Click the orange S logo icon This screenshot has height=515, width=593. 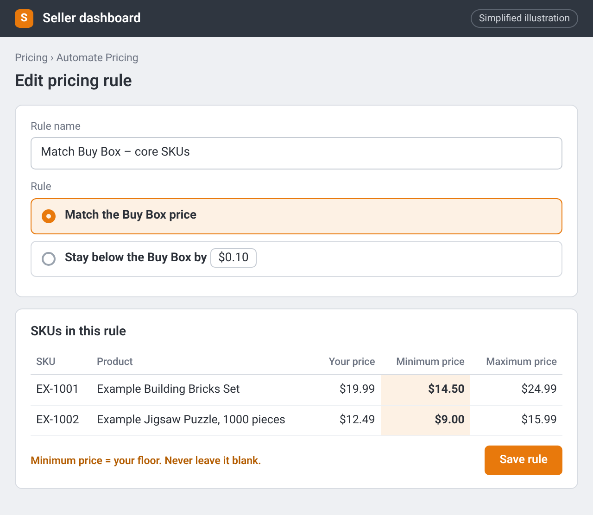click(24, 19)
